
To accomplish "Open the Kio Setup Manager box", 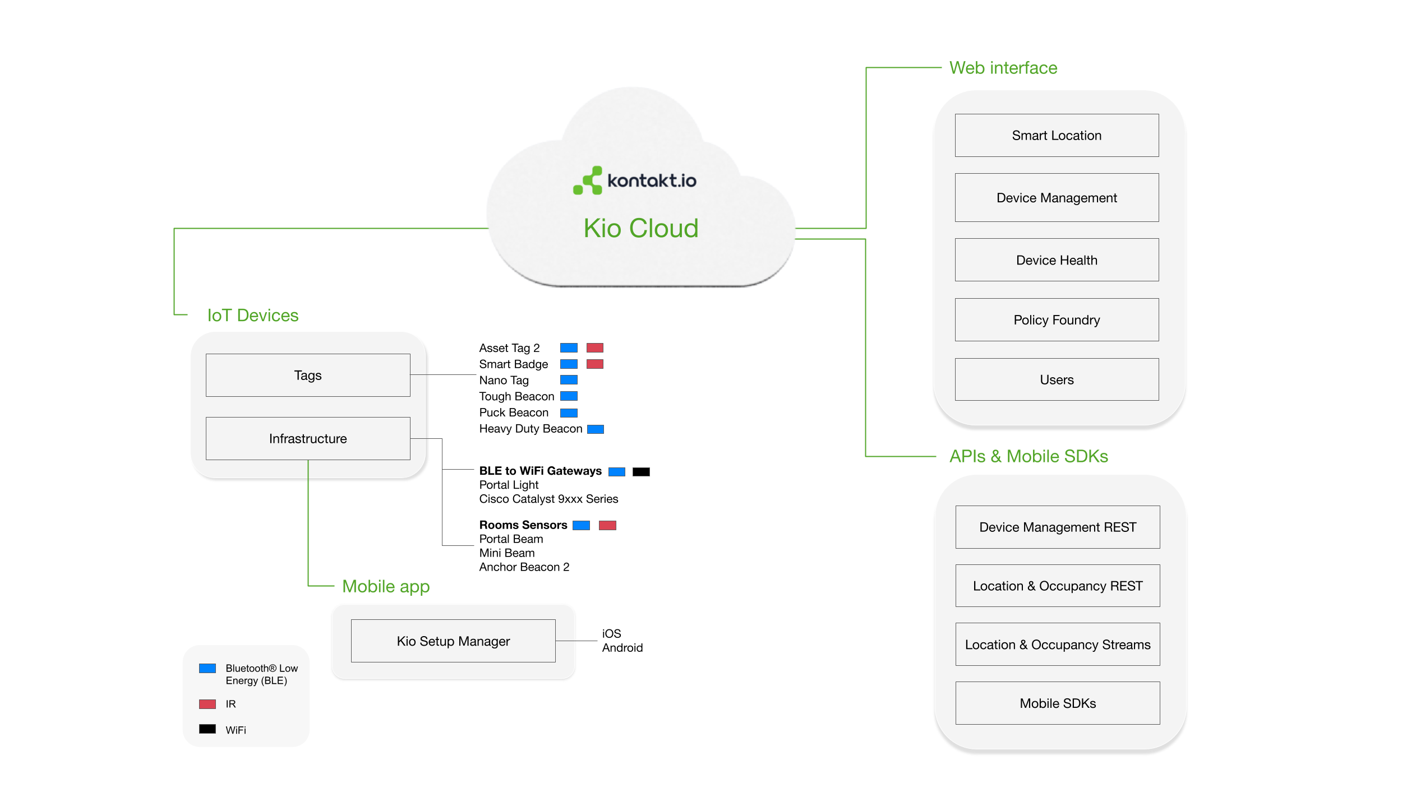I will [x=453, y=641].
